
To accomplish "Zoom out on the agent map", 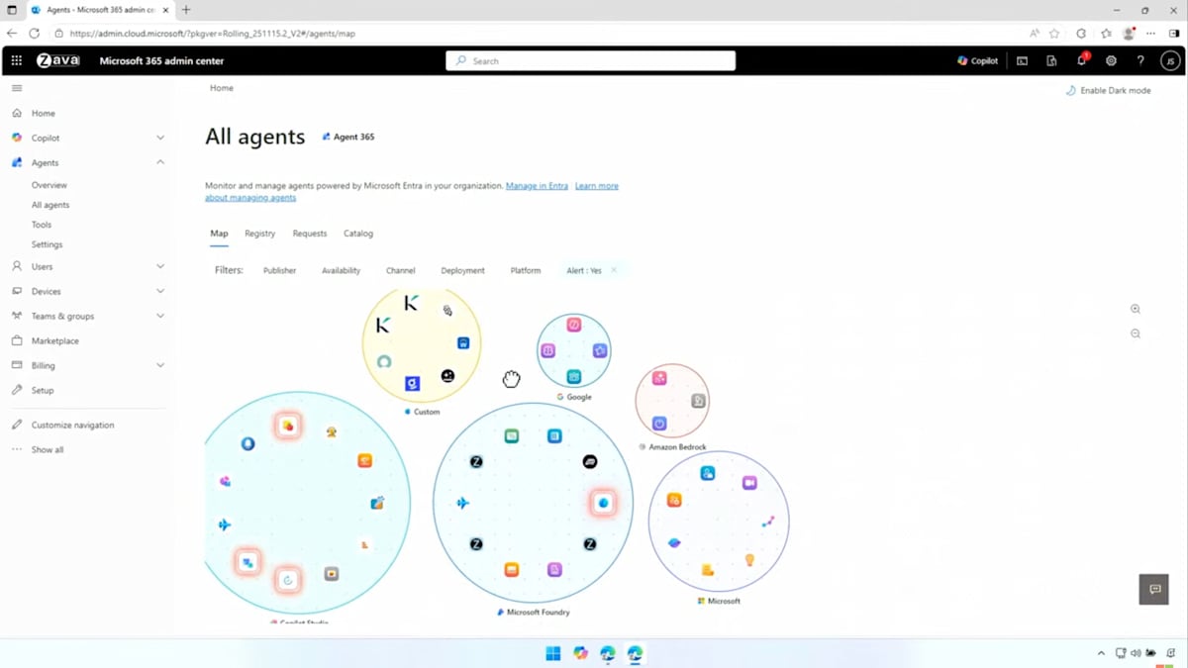I will (x=1136, y=334).
